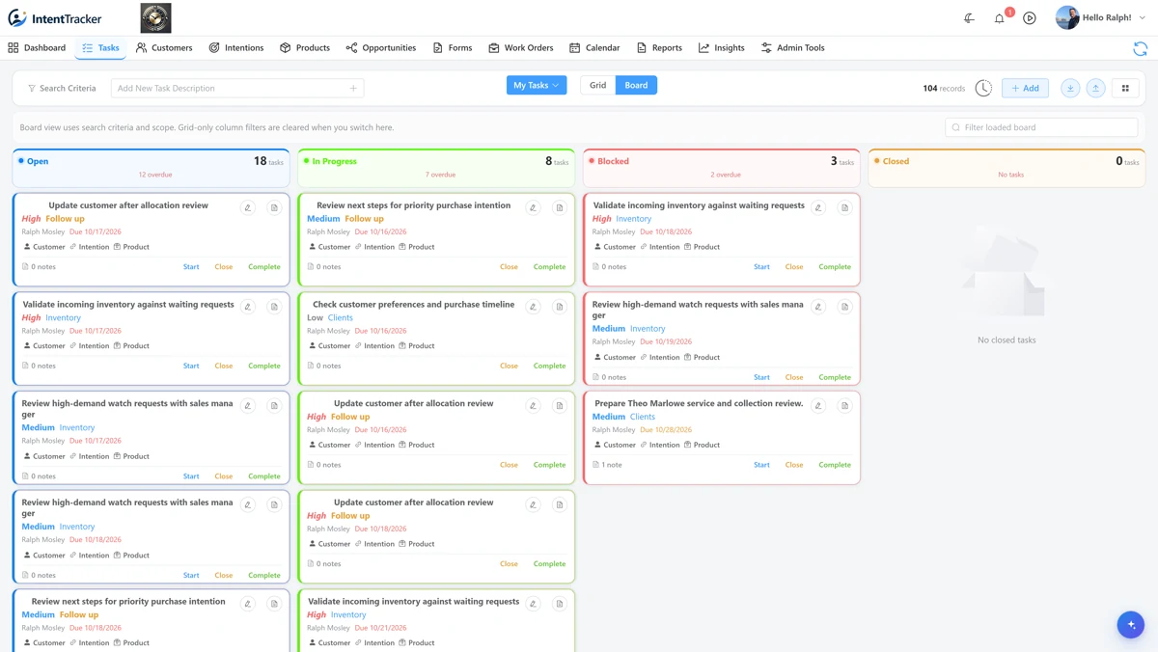Start first Open card 'Update customer after allocation review'
This screenshot has width=1158, height=652.
(x=191, y=267)
